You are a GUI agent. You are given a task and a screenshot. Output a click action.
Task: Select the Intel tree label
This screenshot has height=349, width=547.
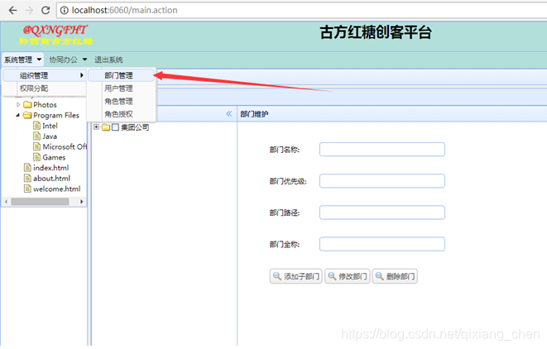[x=50, y=126]
